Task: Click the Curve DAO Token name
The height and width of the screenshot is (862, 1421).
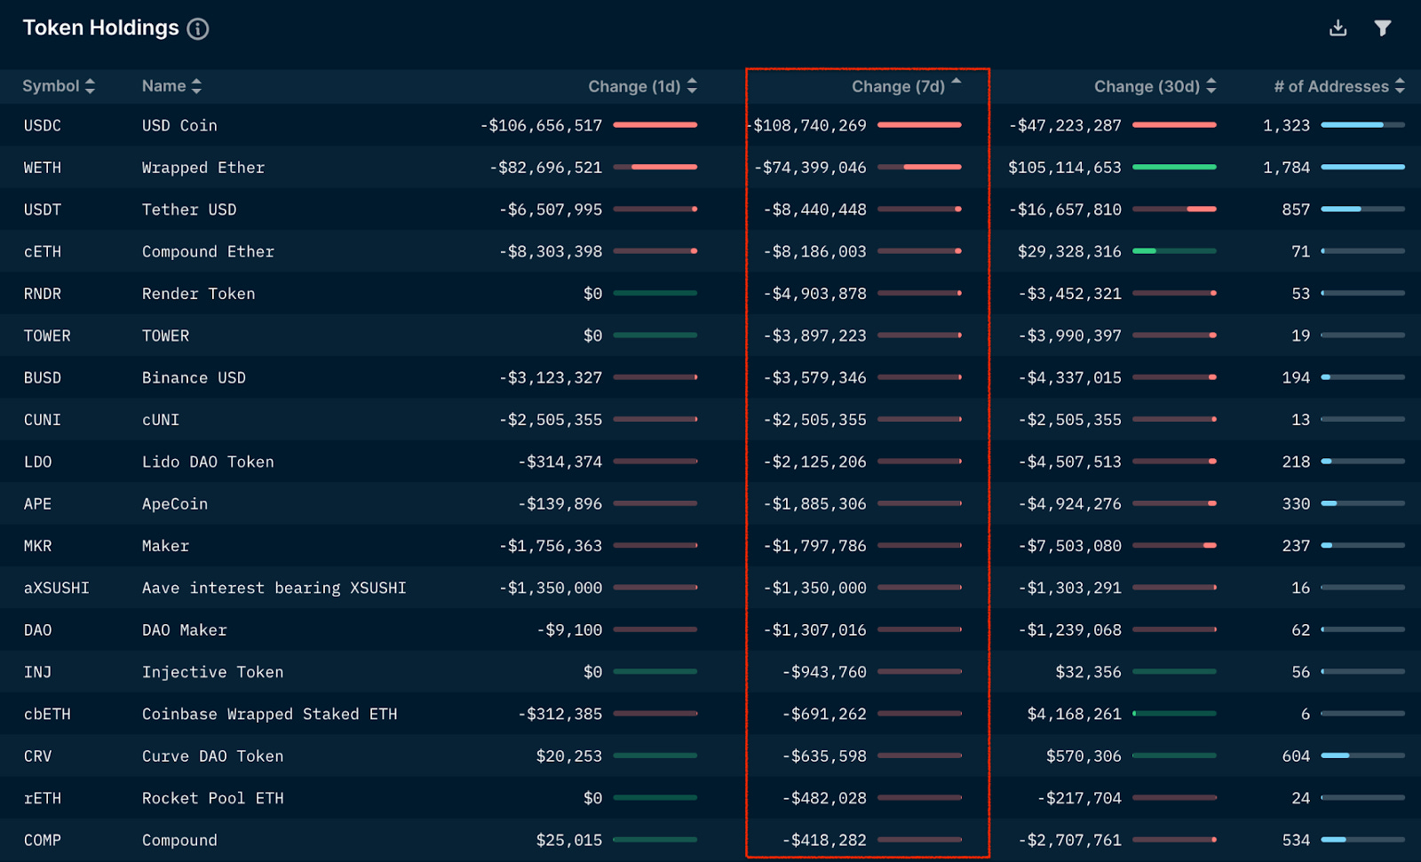Action: click(x=212, y=756)
